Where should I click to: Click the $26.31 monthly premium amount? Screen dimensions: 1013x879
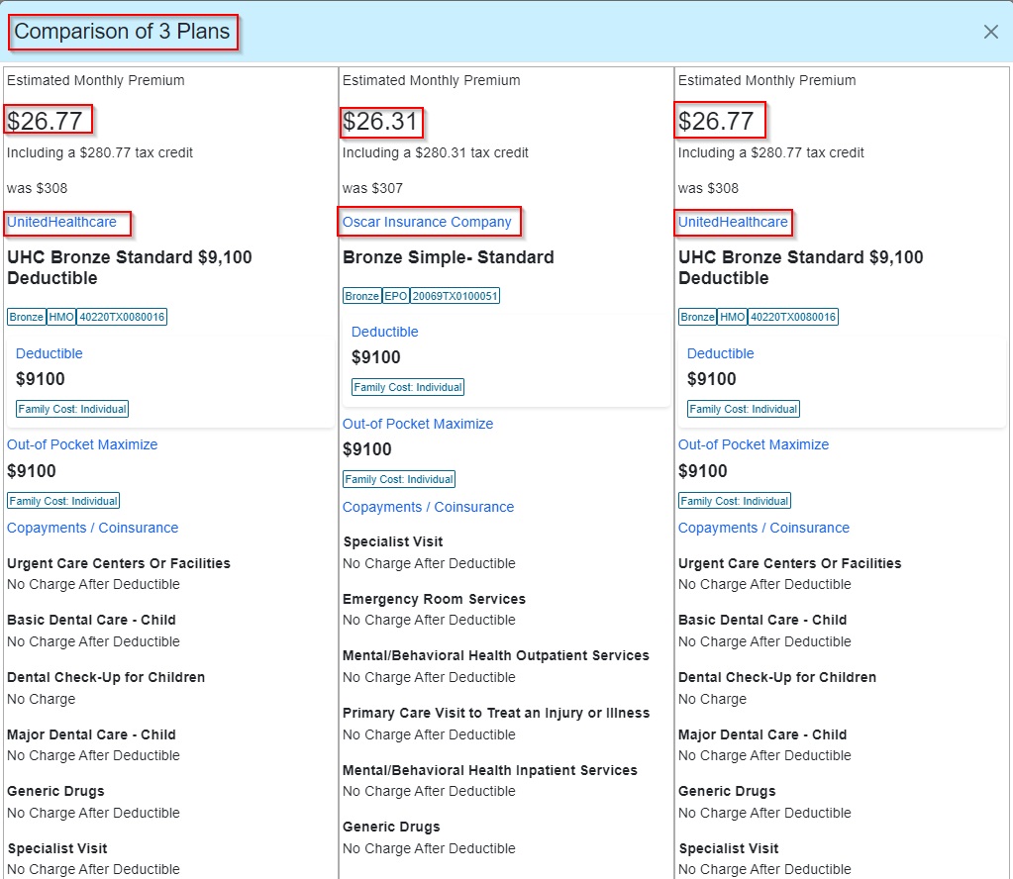[380, 122]
